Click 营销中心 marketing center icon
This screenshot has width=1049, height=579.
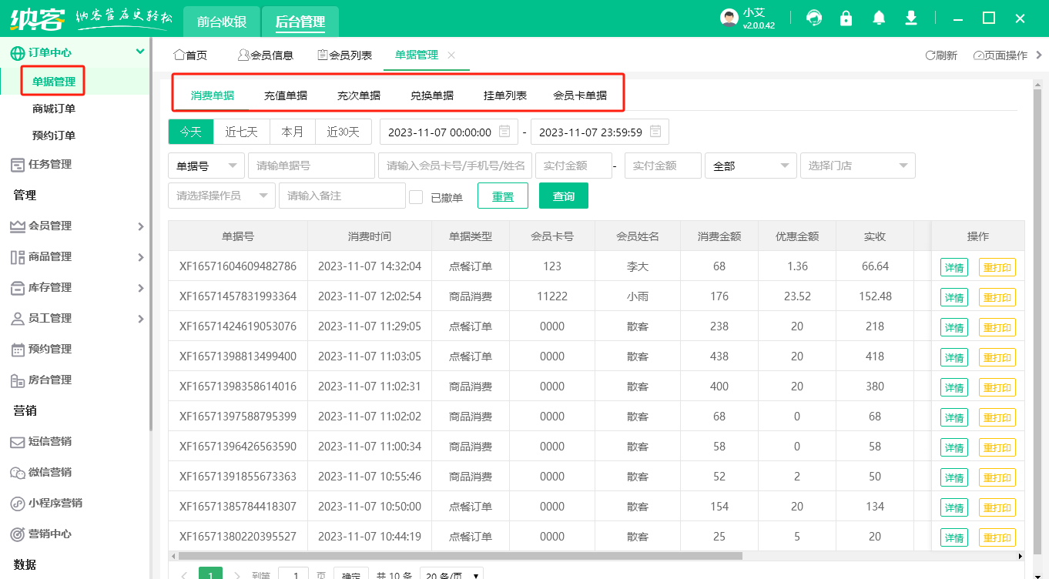49,534
